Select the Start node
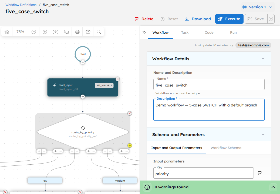Viewport: 280px width, 194px height. pos(83,54)
